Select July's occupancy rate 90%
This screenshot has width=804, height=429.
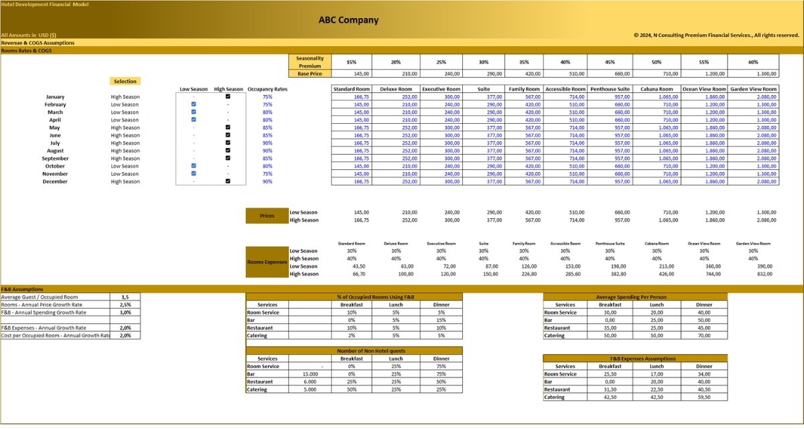point(267,143)
